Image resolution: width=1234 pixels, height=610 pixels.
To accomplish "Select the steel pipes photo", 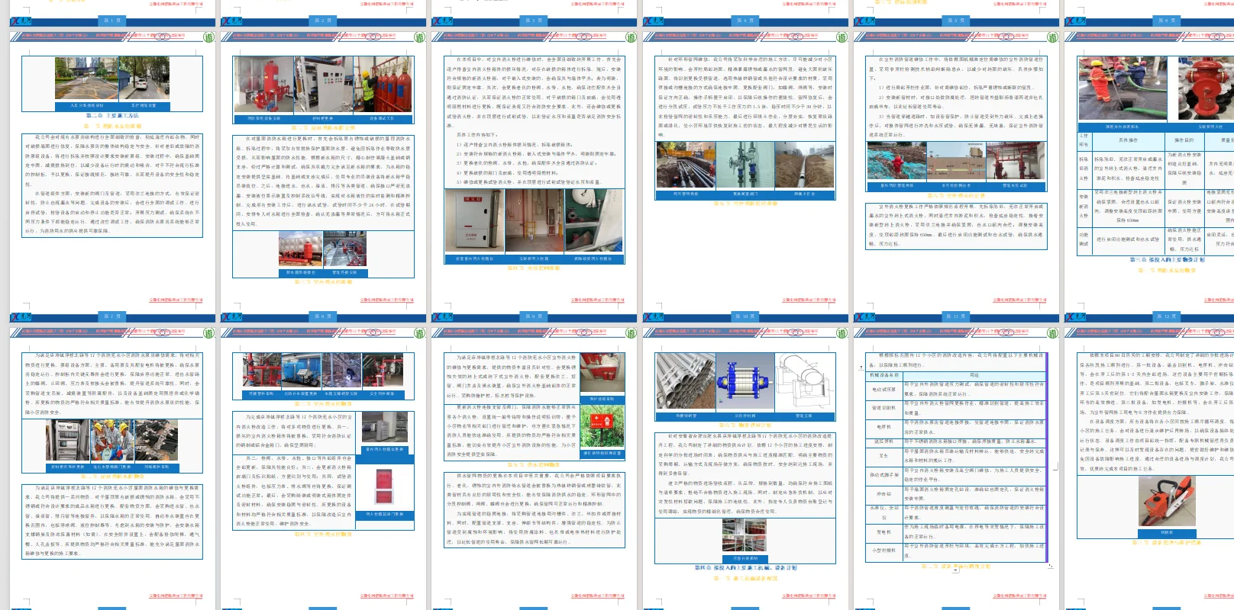I will (686, 382).
